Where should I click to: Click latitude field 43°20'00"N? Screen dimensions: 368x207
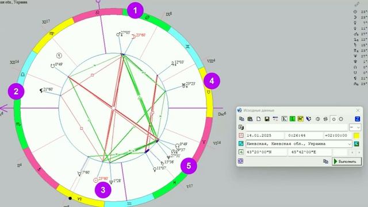[x=266, y=152]
